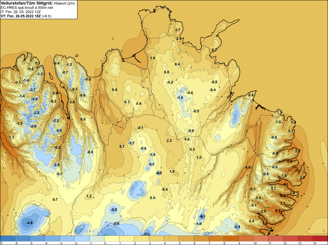Click the -1.8 temperature value
Screen dimensions: 328x245
(180, 98)
